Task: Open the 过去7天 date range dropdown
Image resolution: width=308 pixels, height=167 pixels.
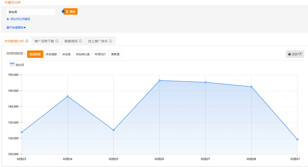Action: (295, 54)
